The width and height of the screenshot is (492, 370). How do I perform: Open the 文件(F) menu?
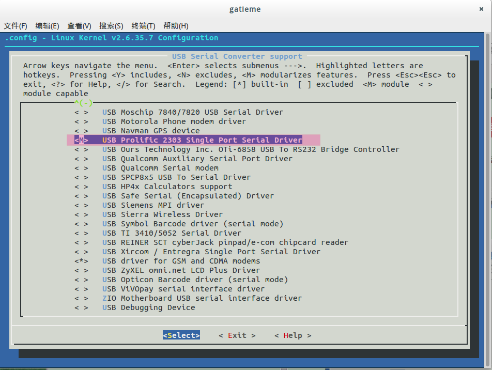pos(16,25)
